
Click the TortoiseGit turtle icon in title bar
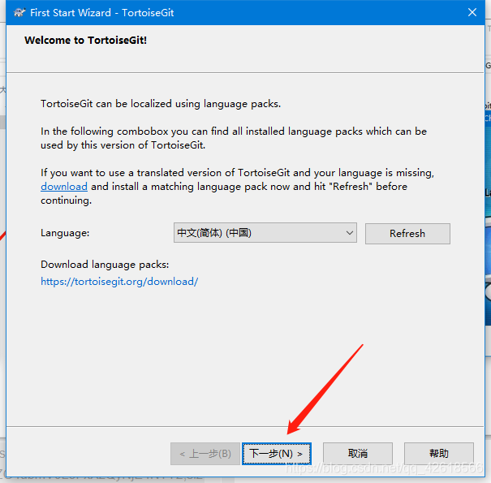(19, 13)
